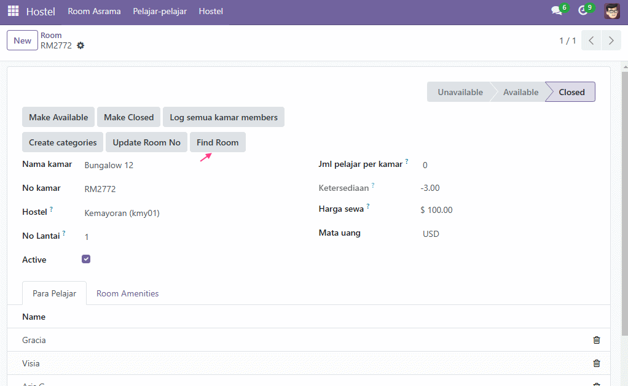Click Create categories button
Image resolution: width=628 pixels, height=386 pixels.
[63, 142]
